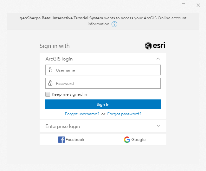Click the Facebook logo icon

tap(61, 140)
